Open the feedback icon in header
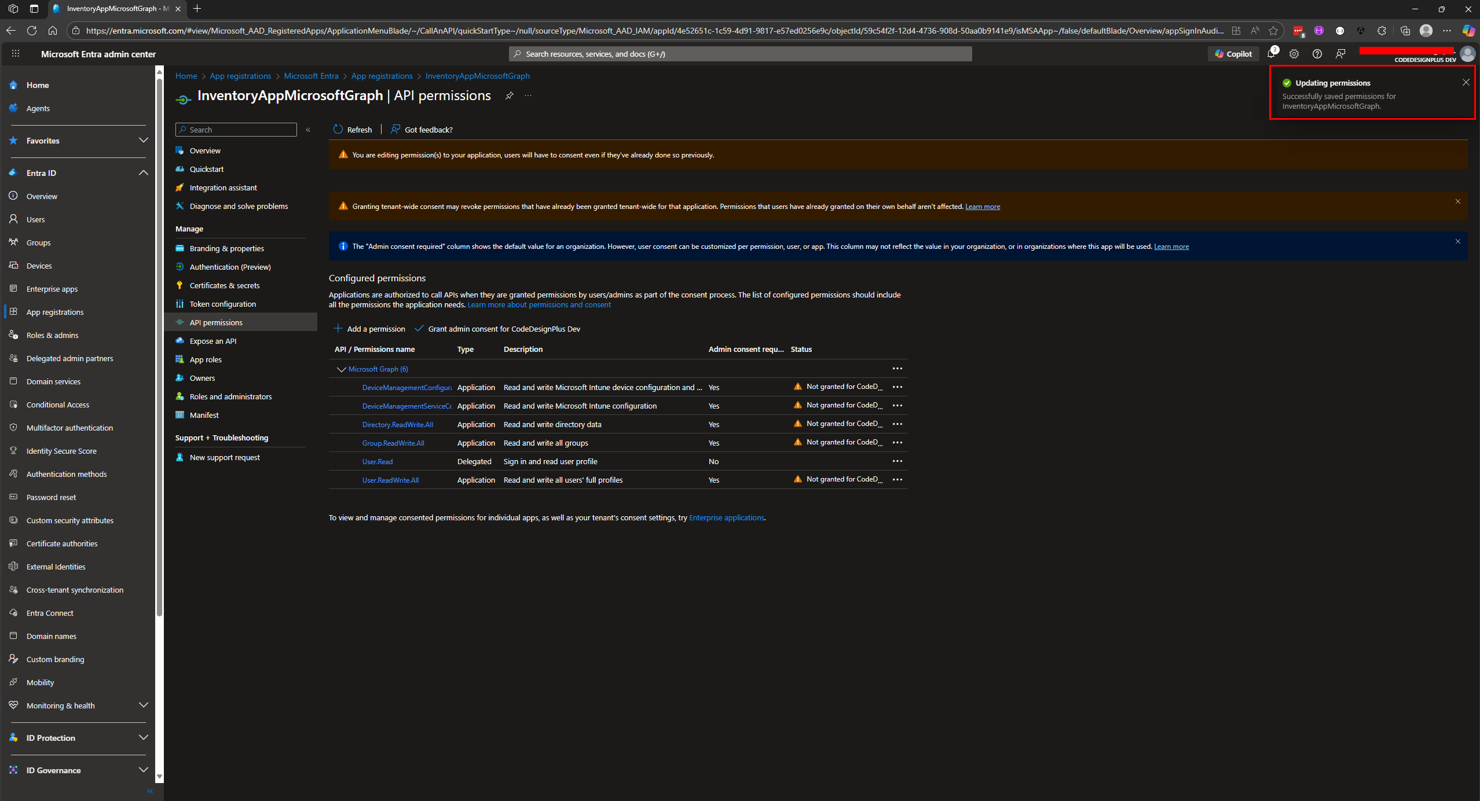Image resolution: width=1480 pixels, height=801 pixels. [x=1340, y=54]
